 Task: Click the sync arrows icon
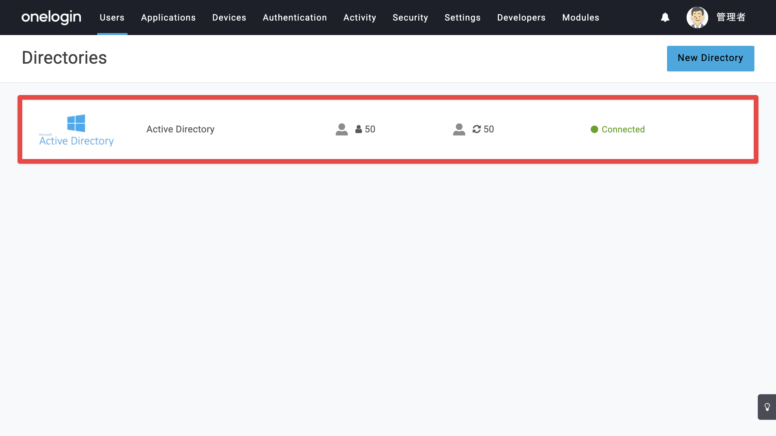point(476,129)
